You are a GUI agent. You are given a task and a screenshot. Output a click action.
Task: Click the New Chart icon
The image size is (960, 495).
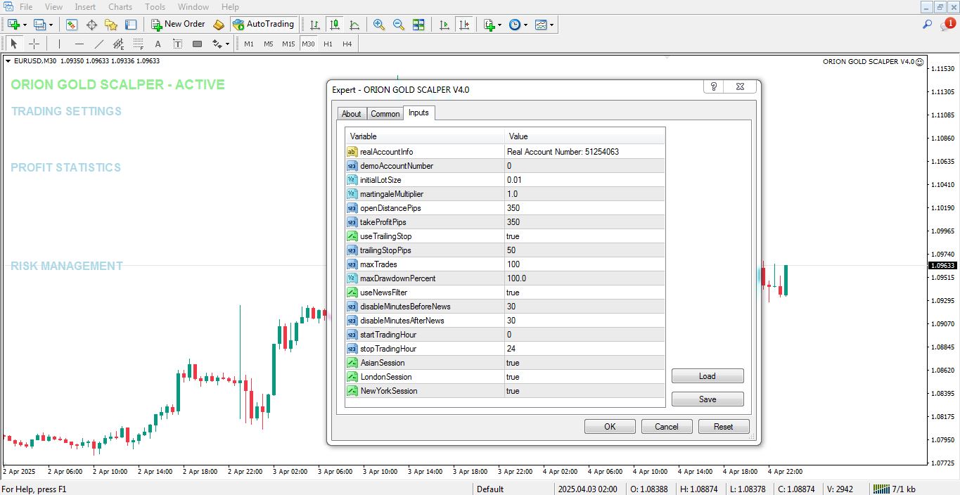tap(13, 25)
